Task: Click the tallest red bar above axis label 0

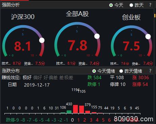Action: point(75,109)
